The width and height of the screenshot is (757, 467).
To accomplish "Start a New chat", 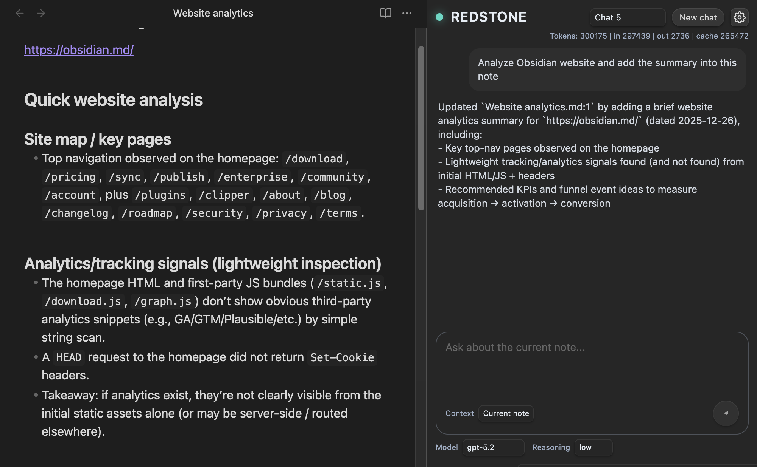I will (698, 17).
